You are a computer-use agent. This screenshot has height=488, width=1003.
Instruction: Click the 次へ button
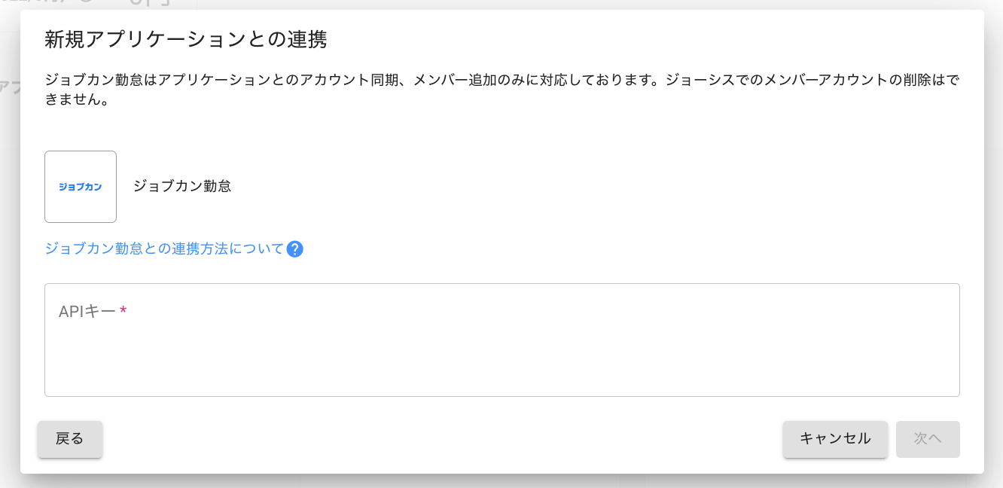pos(928,439)
